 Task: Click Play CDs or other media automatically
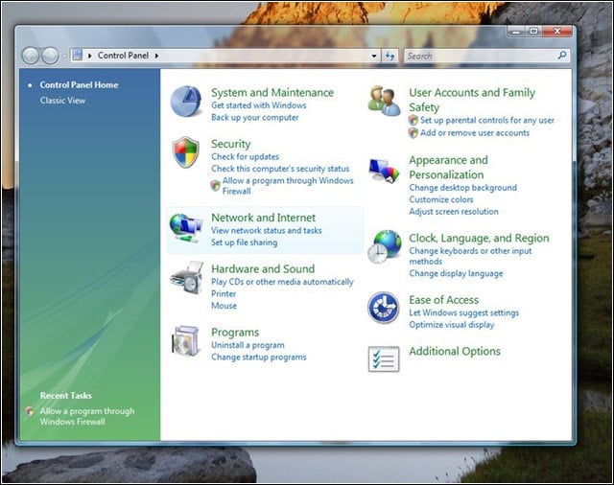[282, 282]
